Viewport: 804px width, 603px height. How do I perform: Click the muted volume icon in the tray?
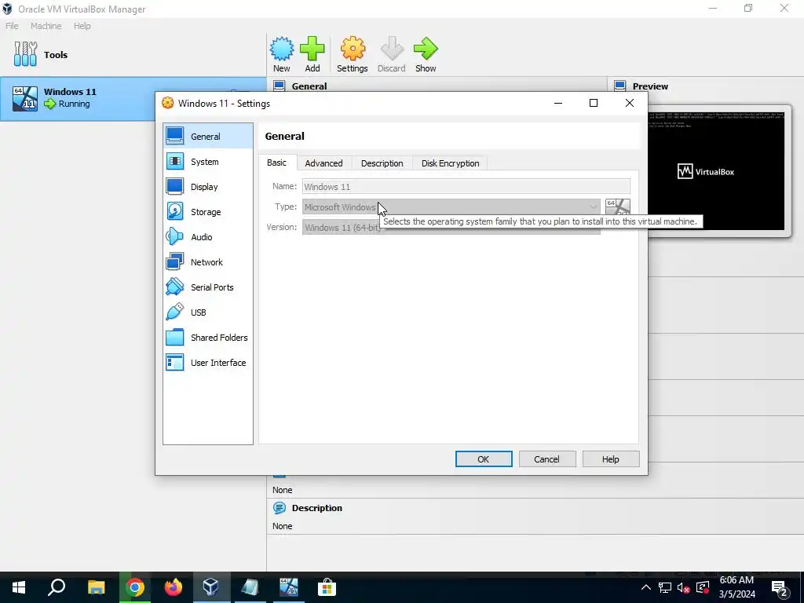(684, 587)
